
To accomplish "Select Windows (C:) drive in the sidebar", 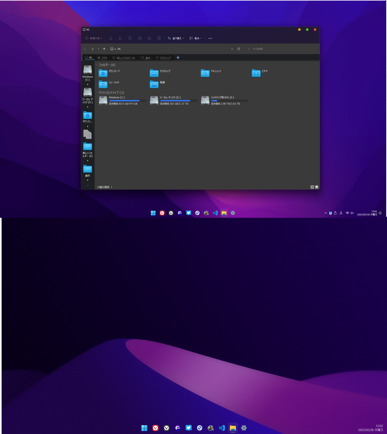I will [88, 73].
